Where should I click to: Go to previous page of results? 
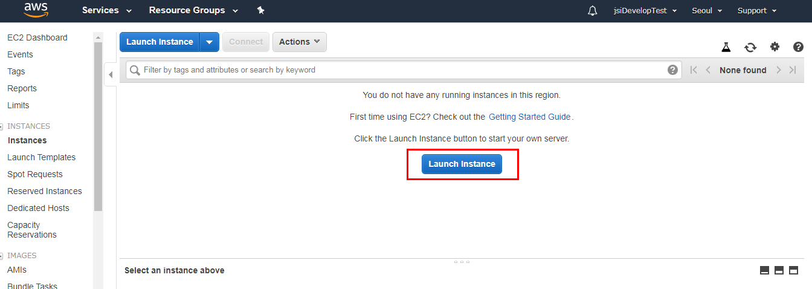coord(708,70)
